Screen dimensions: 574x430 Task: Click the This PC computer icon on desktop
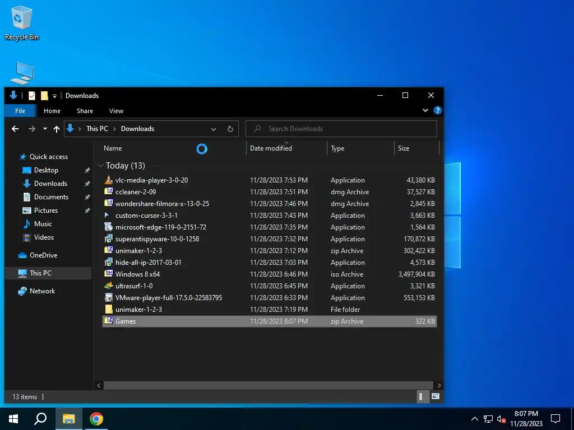click(x=22, y=73)
